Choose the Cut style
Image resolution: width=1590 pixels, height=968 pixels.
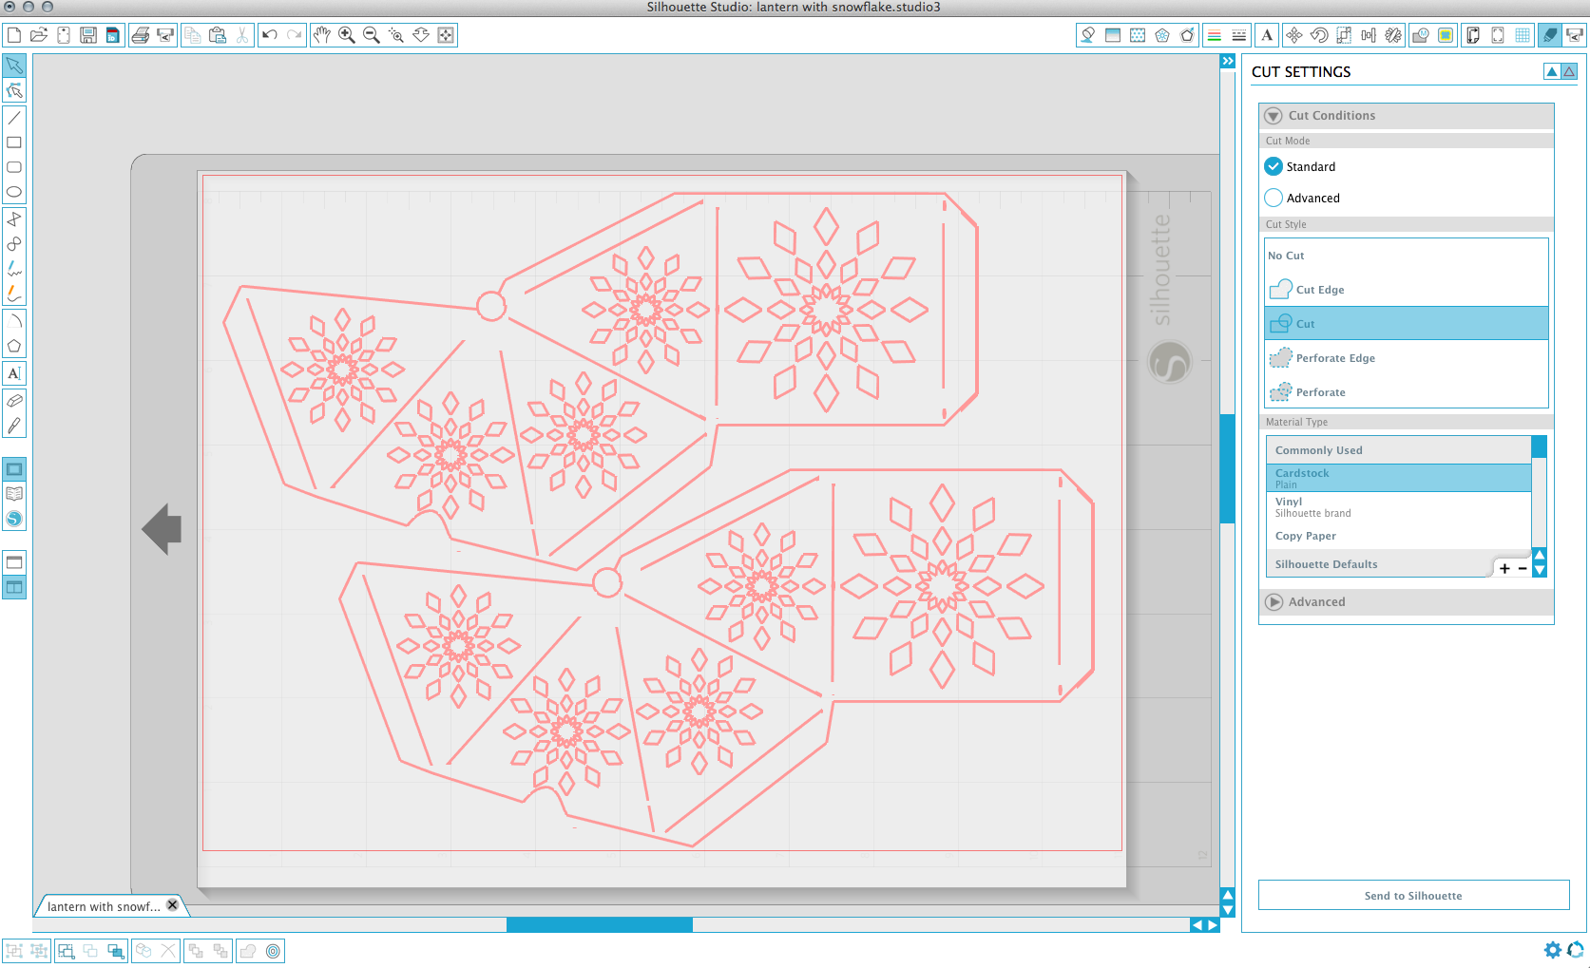point(1407,323)
